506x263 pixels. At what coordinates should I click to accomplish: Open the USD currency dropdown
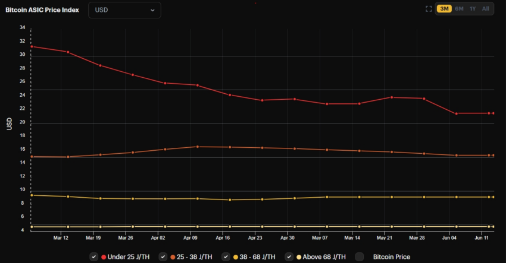pyautogui.click(x=124, y=10)
